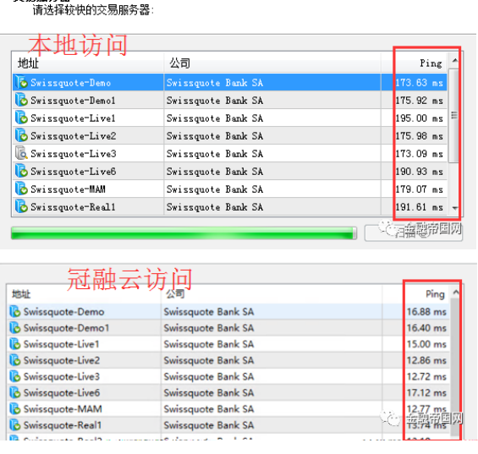Click the Swissquote-Live3 magnifier server icon
The image size is (478, 454).
[21, 153]
